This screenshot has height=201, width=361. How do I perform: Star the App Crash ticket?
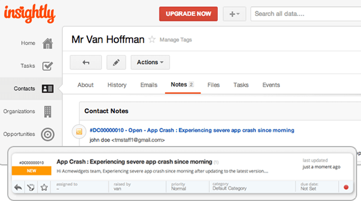[x=44, y=187]
